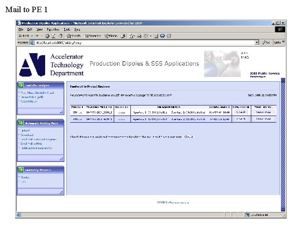Click Show in the first table row
301x226 pixels.
[122, 113]
